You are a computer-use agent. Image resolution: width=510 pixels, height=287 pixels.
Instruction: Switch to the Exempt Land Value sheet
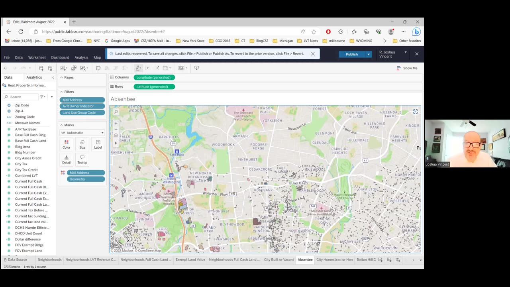(x=190, y=259)
